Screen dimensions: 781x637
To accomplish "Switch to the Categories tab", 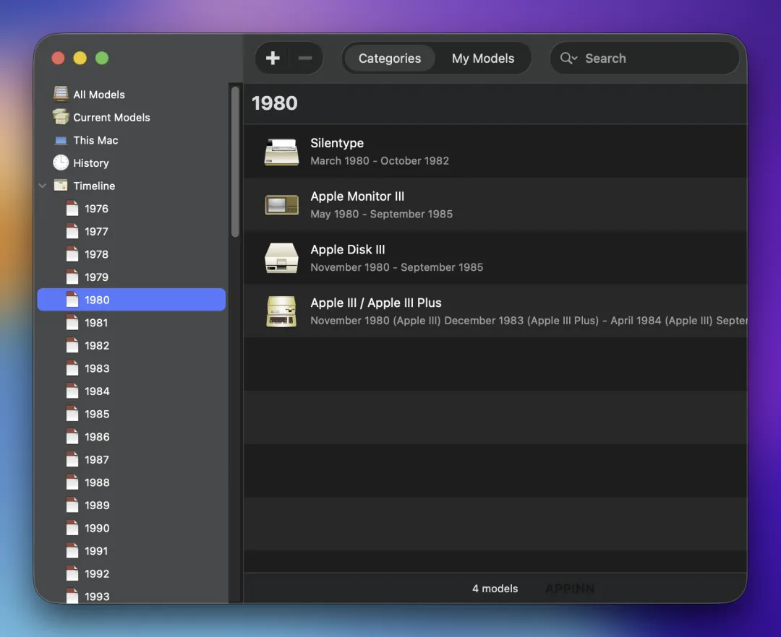I will point(390,58).
